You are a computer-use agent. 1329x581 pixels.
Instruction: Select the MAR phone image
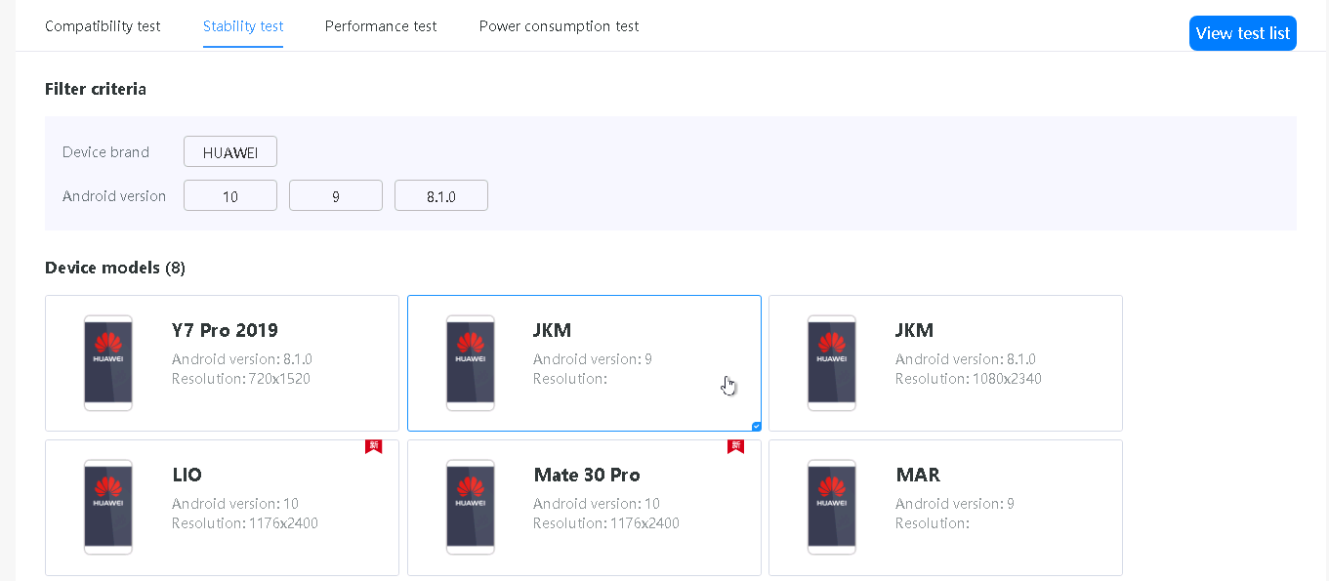(x=832, y=507)
